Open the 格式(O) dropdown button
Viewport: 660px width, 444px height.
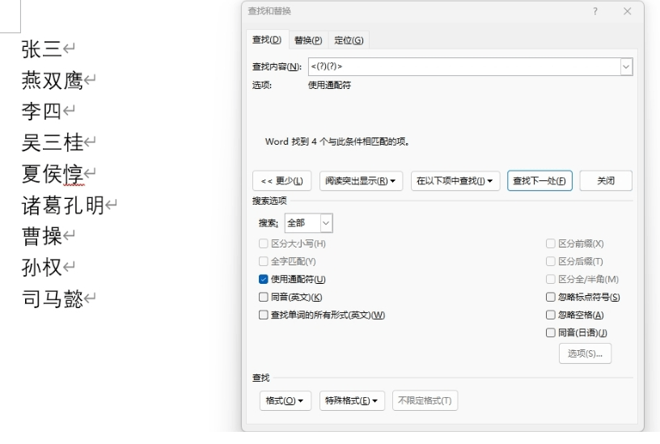285,400
